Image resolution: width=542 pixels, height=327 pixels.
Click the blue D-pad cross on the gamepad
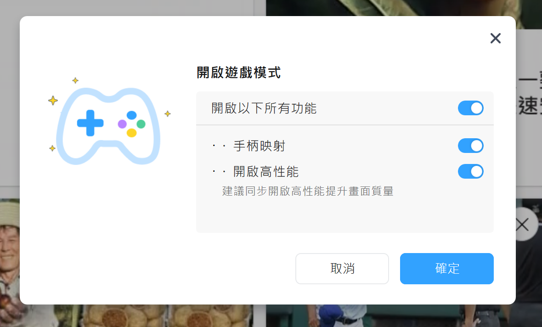[x=90, y=123]
